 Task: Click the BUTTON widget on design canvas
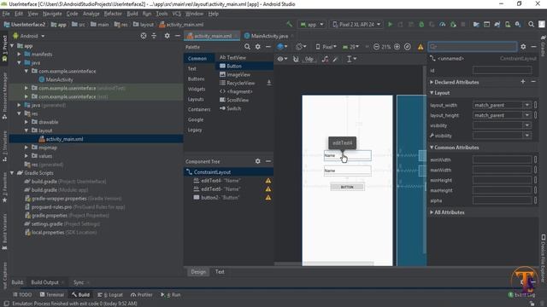347,188
